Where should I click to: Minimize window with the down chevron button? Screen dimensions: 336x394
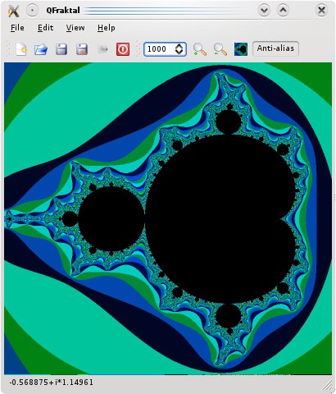click(264, 11)
